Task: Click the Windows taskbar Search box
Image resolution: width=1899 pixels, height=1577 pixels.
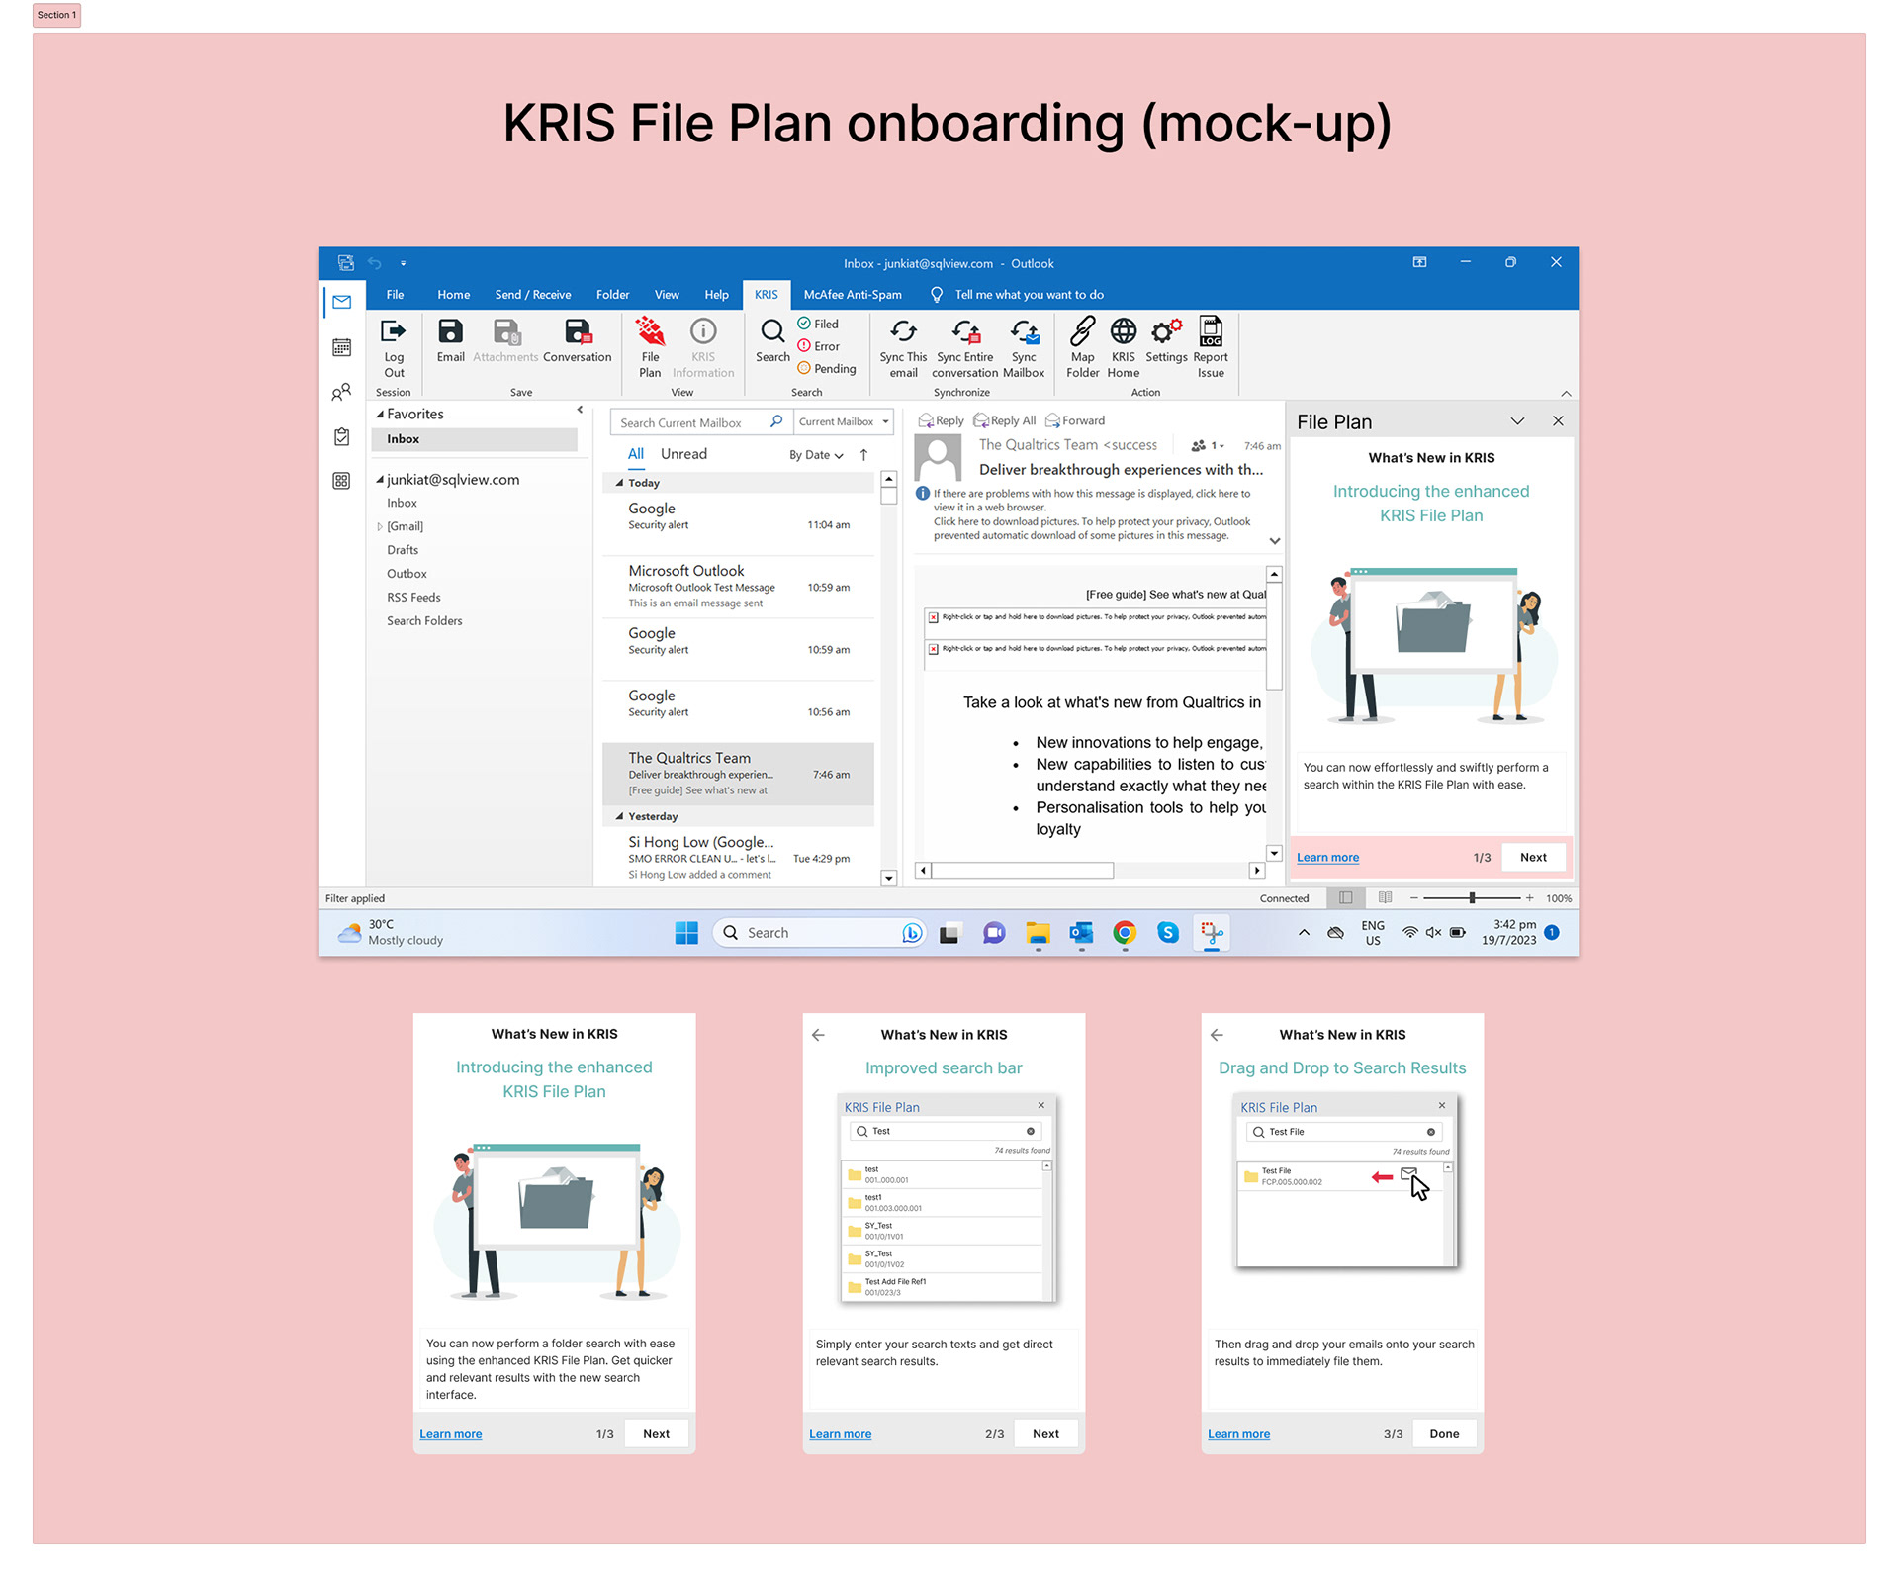Action: coord(818,933)
